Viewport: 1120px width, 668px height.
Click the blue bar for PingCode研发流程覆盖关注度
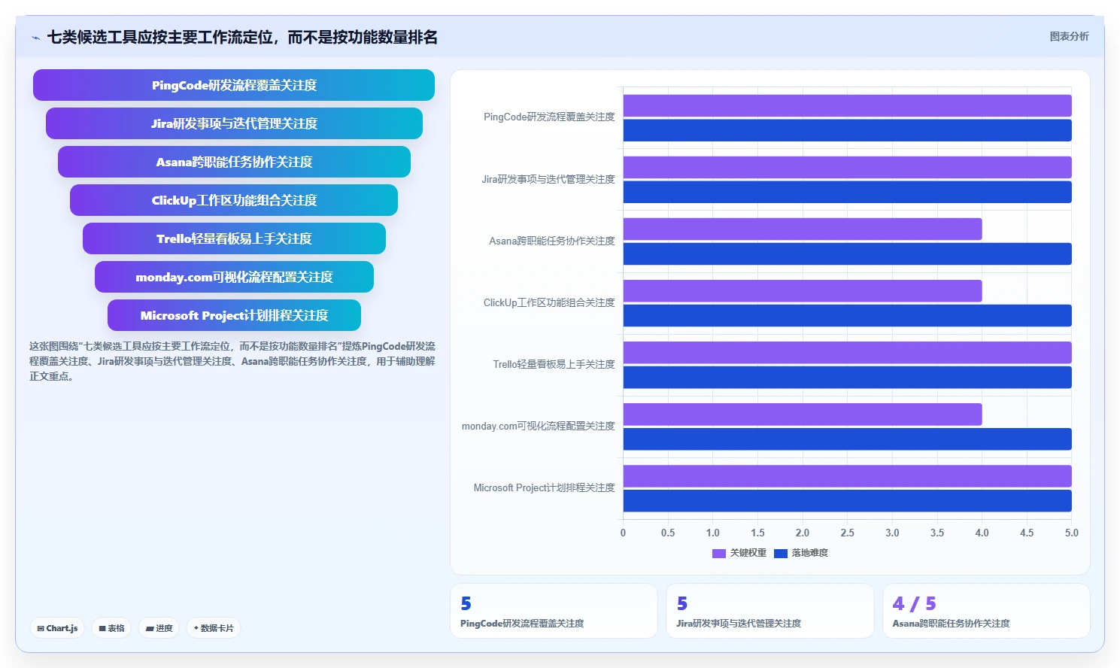[x=847, y=130]
